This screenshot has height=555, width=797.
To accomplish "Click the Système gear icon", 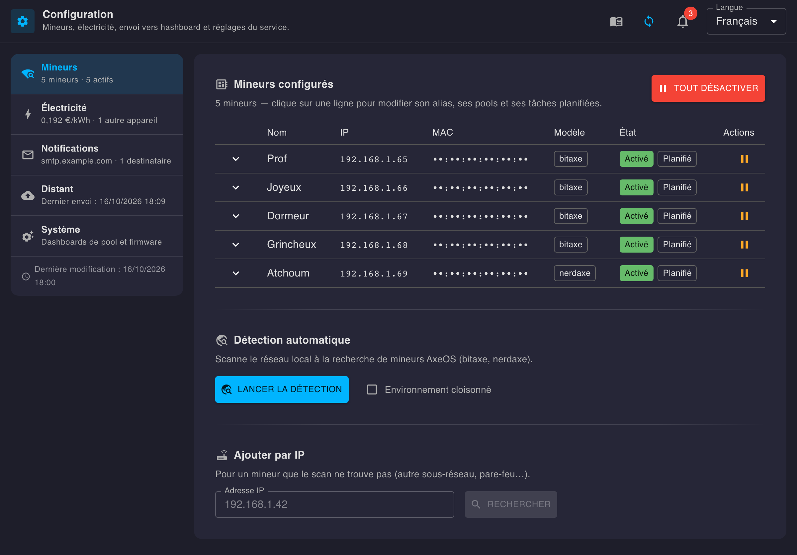I will click(28, 236).
